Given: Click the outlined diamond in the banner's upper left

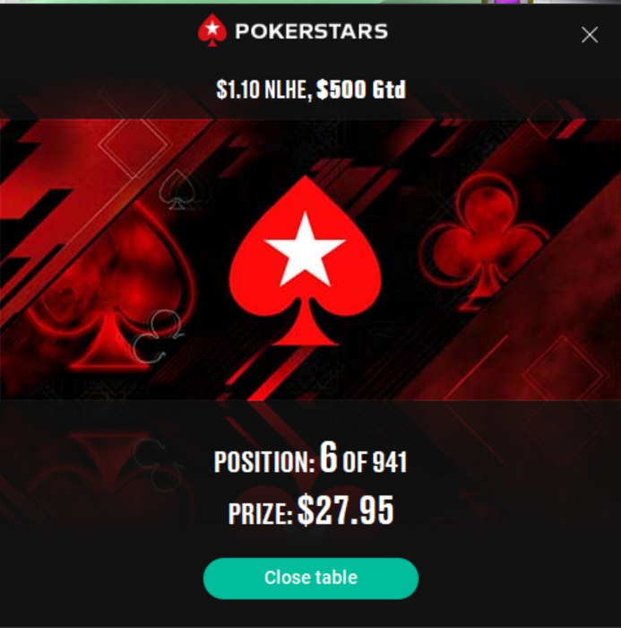Looking at the screenshot, I should click(x=134, y=146).
